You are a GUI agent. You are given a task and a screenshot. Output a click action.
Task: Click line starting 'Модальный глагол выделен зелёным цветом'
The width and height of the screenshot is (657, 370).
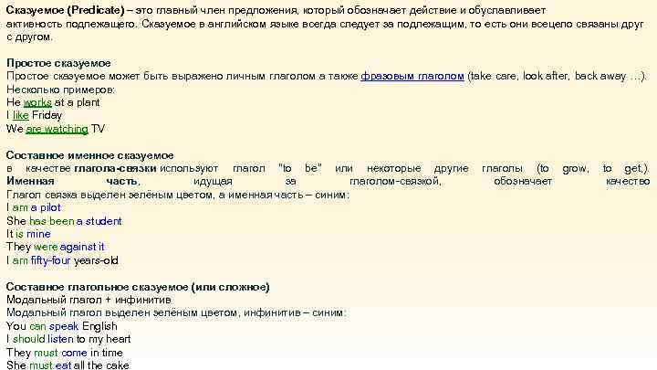176,313
